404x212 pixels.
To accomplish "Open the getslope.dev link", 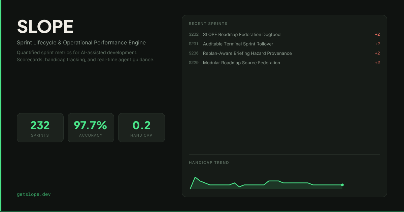I will coord(34,195).
